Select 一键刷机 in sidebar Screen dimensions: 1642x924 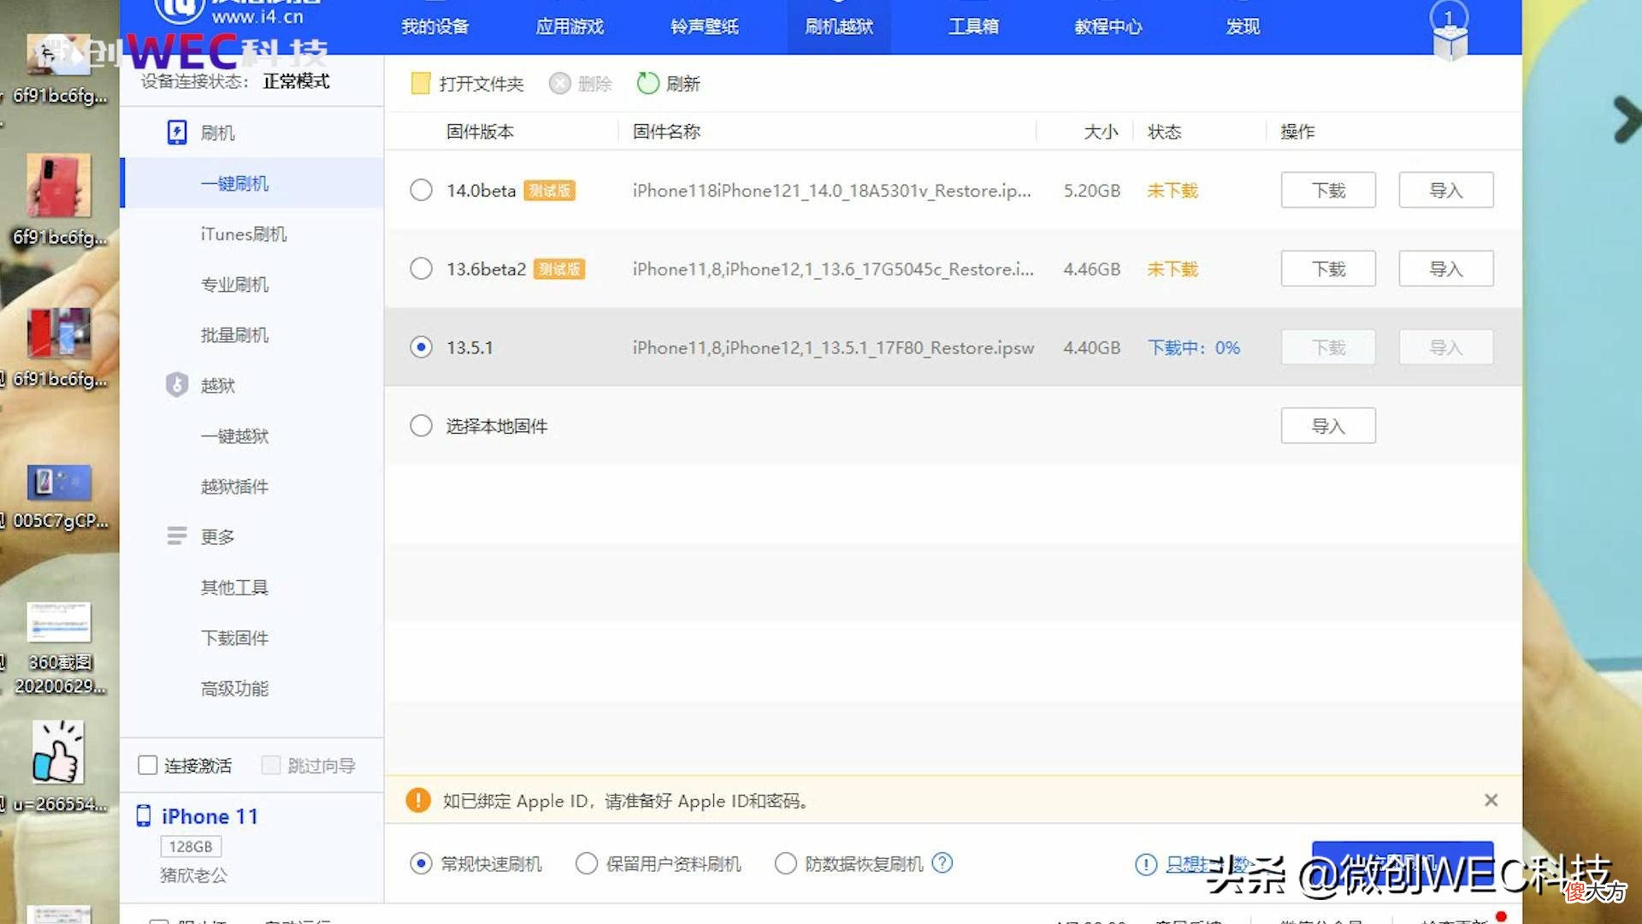pos(251,183)
